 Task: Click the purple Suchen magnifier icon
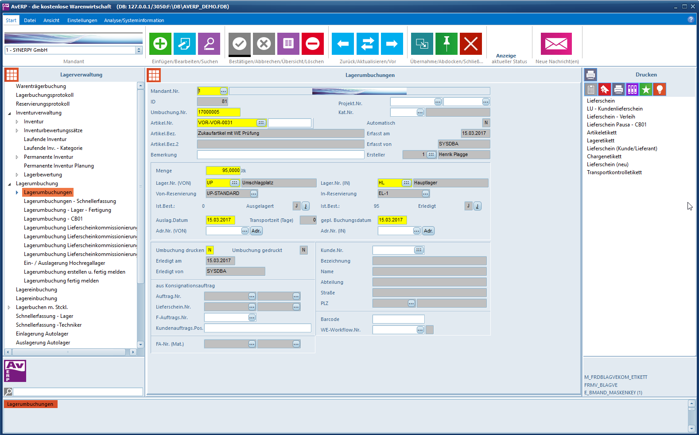coord(209,44)
